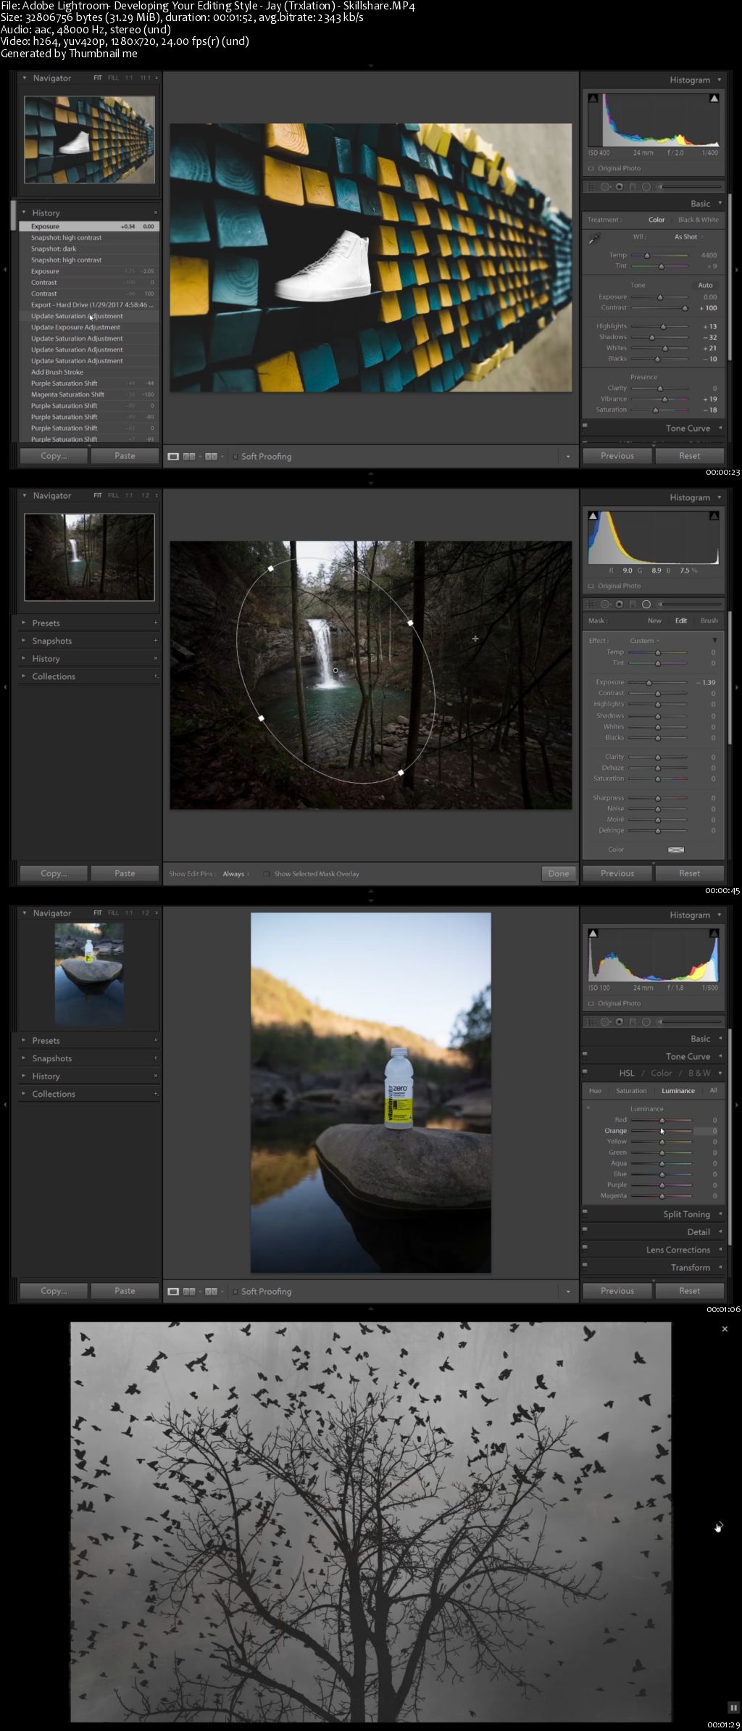Click Navigator thumbnail in sneaker frame
Image resolution: width=742 pixels, height=1731 pixels.
pyautogui.click(x=89, y=139)
